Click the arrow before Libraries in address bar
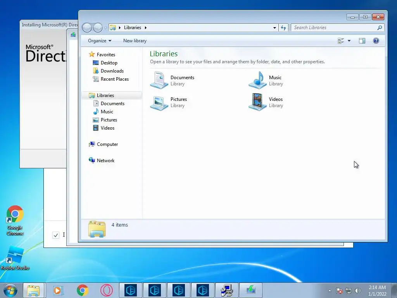397x298 pixels. tap(119, 28)
